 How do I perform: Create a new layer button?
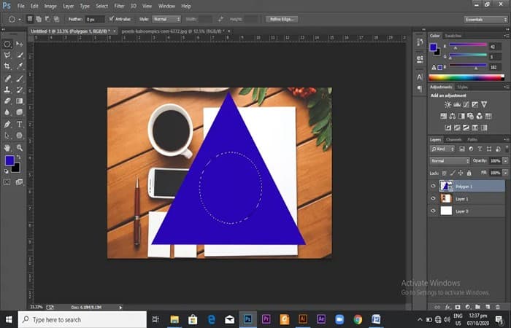[488, 307]
